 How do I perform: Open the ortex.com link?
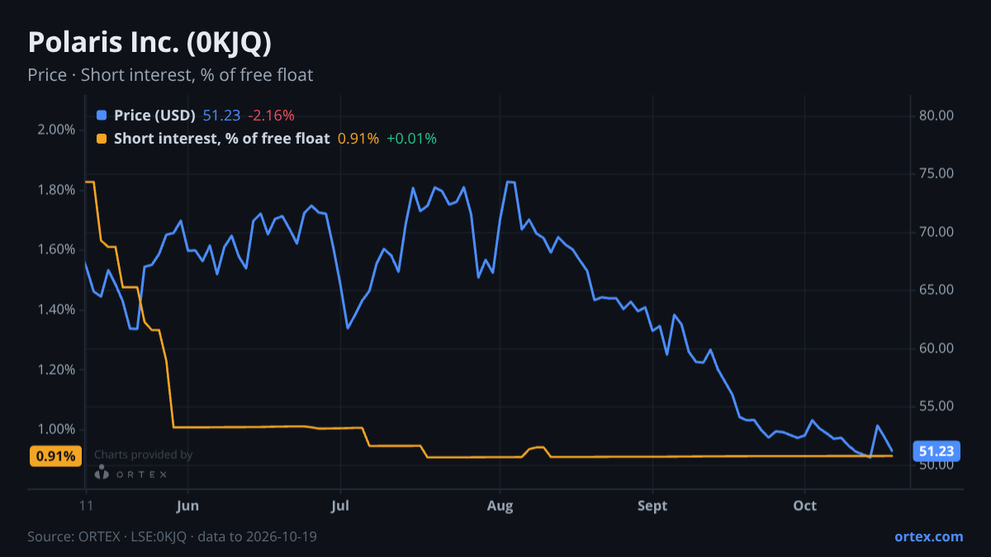tap(929, 536)
